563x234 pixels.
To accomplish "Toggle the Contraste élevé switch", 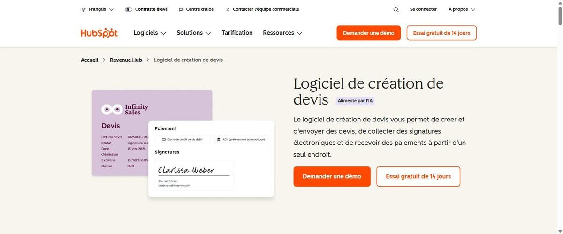I will point(129,9).
